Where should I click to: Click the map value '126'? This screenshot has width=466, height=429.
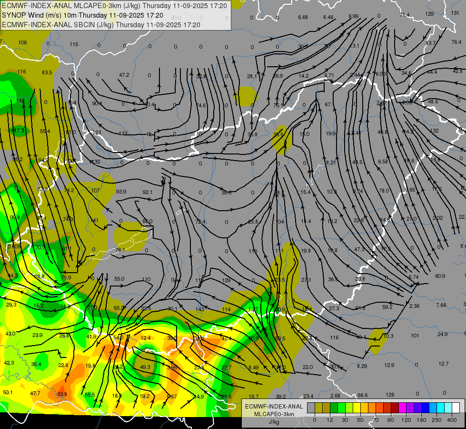(x=390, y=395)
